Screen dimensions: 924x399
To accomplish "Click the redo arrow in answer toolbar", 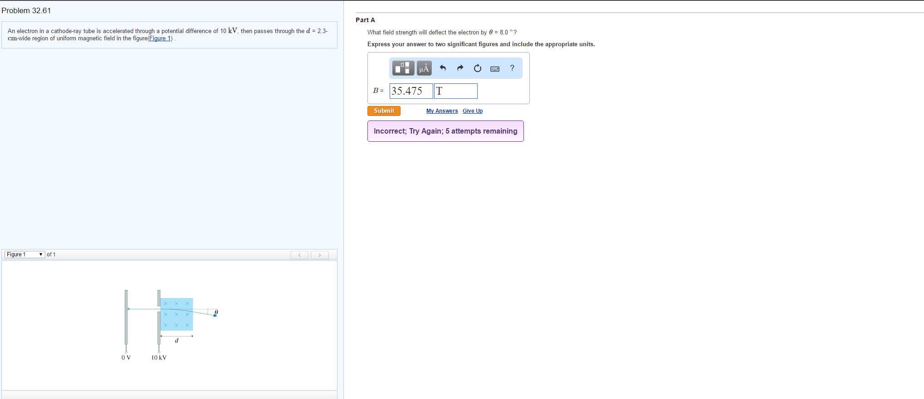I will point(460,68).
